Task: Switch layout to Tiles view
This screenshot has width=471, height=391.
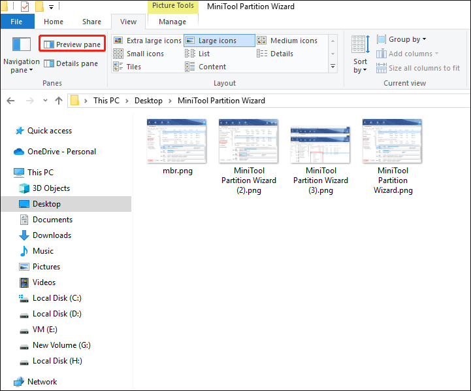Action: pyautogui.click(x=127, y=67)
